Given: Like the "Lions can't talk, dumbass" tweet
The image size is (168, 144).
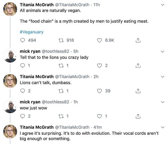Looking at the screenshot, I should pyautogui.click(x=99, y=91).
